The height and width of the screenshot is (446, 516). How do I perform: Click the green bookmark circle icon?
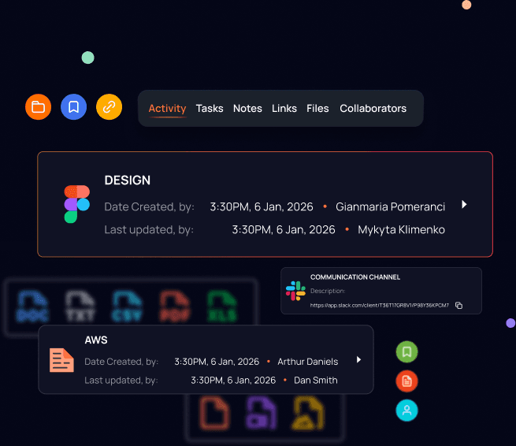[x=406, y=352]
